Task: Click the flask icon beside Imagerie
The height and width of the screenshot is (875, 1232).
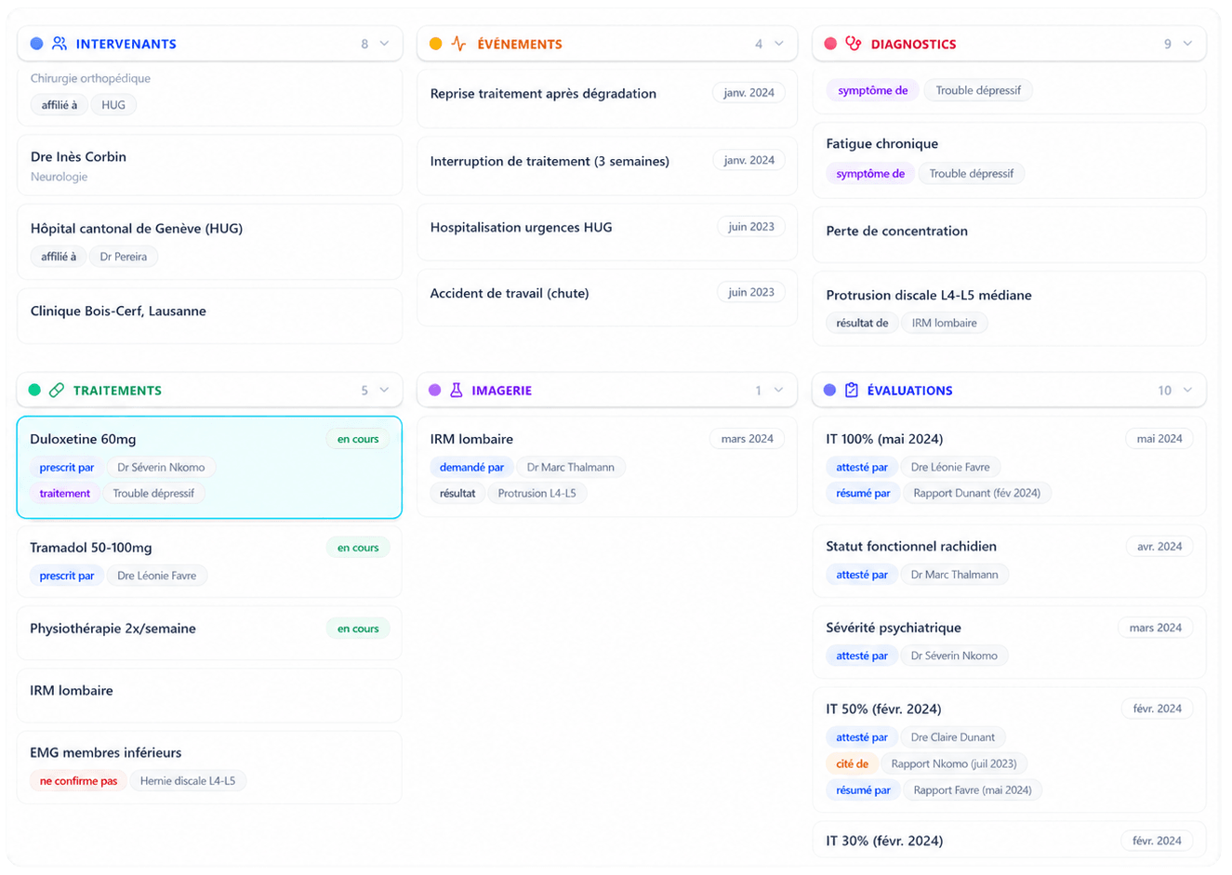Action: point(457,391)
